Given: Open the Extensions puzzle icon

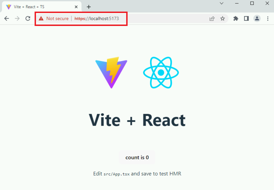Looking at the screenshot, I should pyautogui.click(x=236, y=19).
